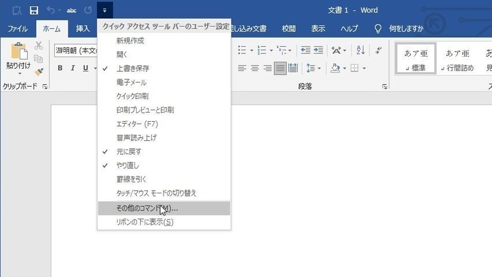Click the numbered list icon
The height and width of the screenshot is (277, 492).
261,50
